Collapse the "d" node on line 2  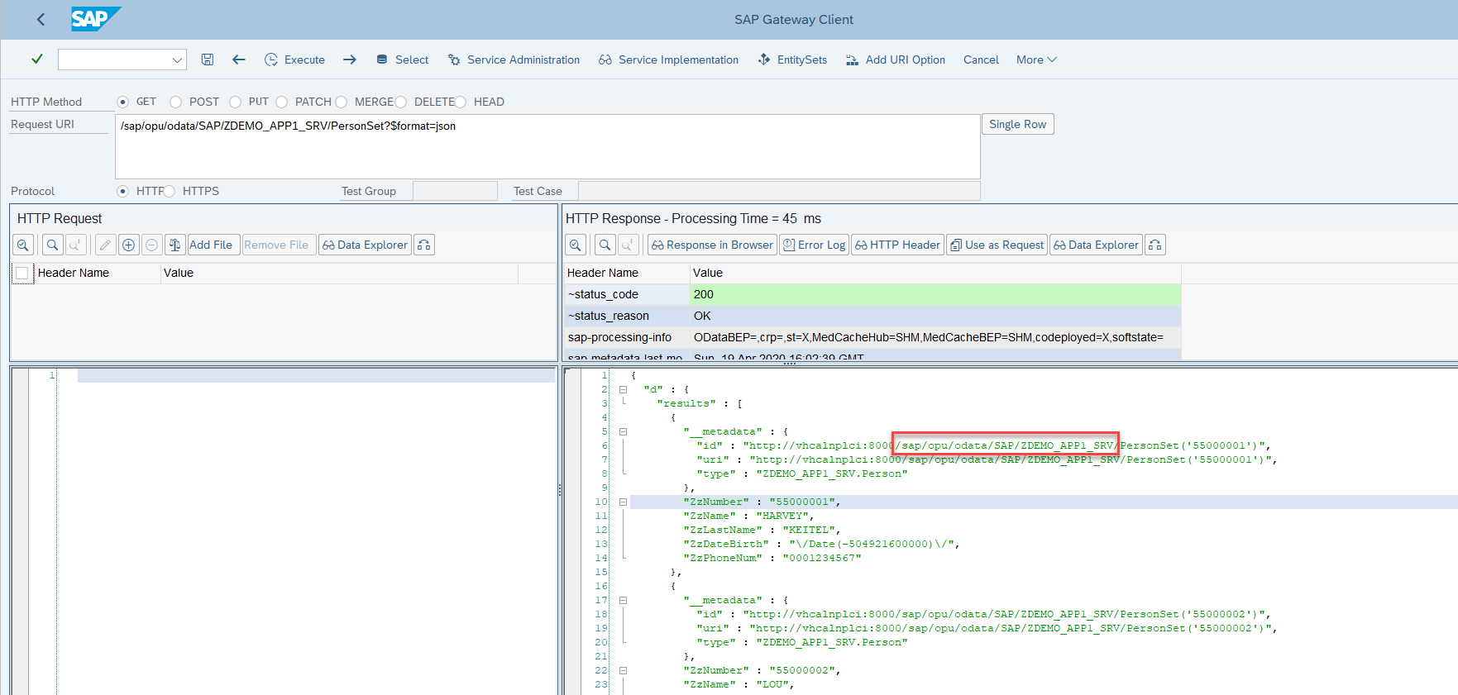click(623, 389)
